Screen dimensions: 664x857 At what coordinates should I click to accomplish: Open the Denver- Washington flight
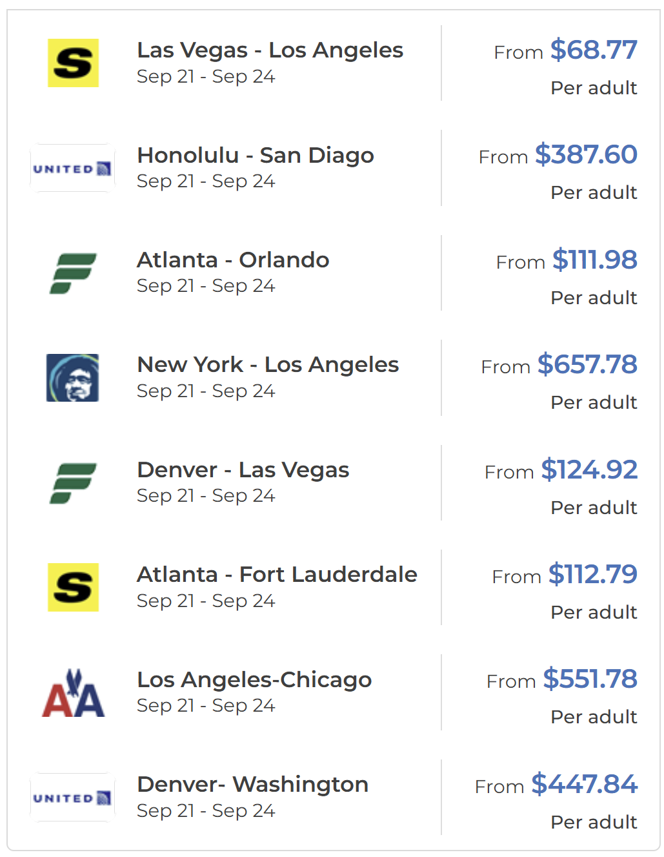[252, 785]
